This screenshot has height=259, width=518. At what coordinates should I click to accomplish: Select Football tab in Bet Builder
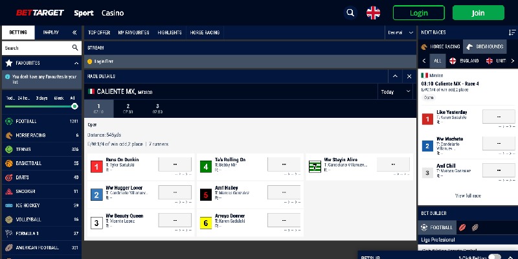click(437, 227)
